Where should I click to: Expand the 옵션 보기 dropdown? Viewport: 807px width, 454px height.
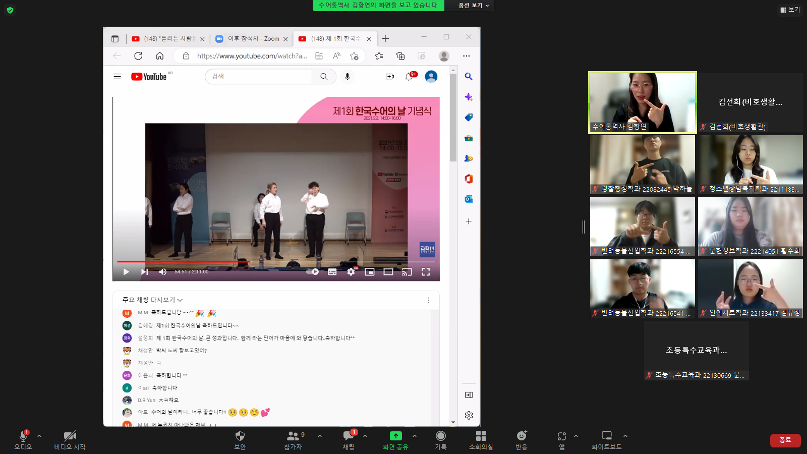(x=473, y=6)
